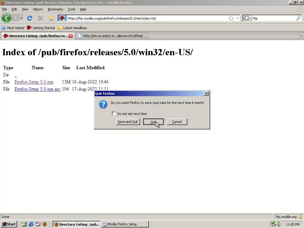The height and width of the screenshot is (228, 304).
Task: Open the View menu
Action: point(25,9)
